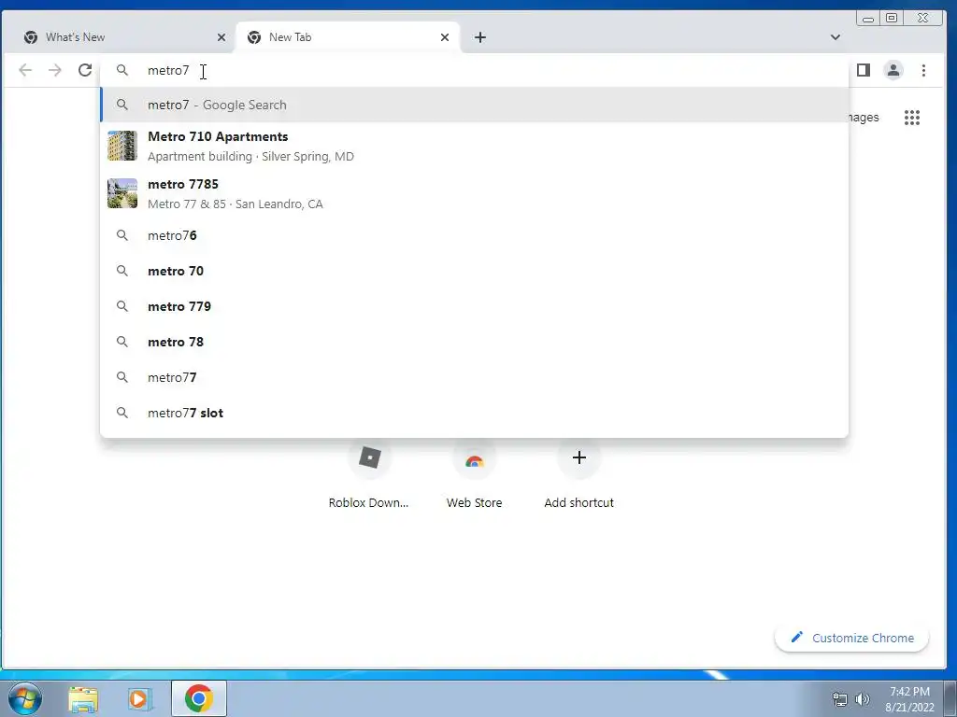Open the Web Store shortcut
The image size is (957, 717).
click(x=474, y=475)
